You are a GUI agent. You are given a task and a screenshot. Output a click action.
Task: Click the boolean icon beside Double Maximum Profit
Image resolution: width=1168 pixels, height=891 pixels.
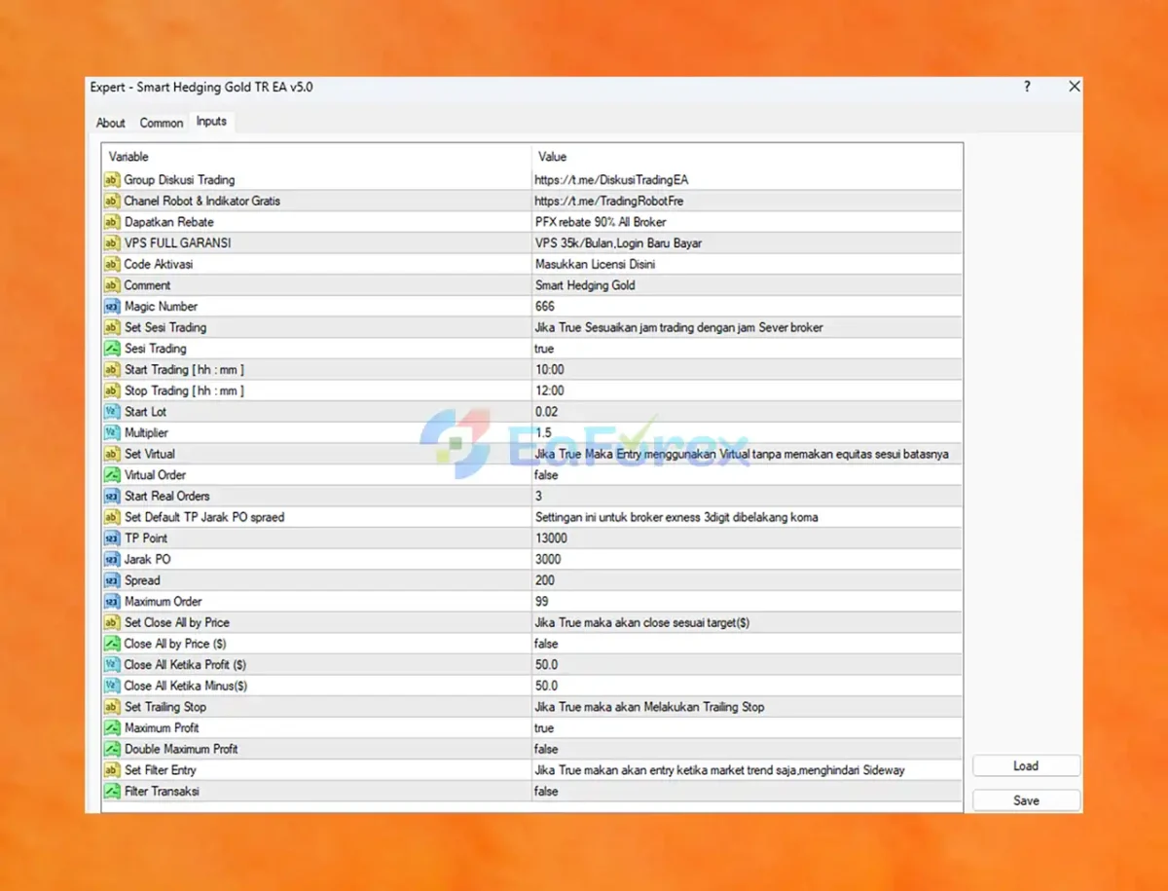111,749
